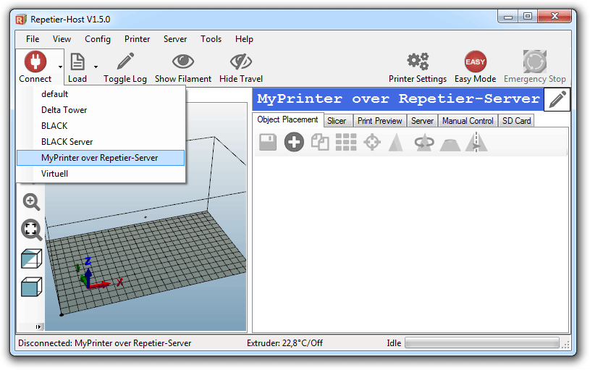Choose MyPrinter over Repetier-Server entry
Screen dimensions: 590x370
click(100, 158)
